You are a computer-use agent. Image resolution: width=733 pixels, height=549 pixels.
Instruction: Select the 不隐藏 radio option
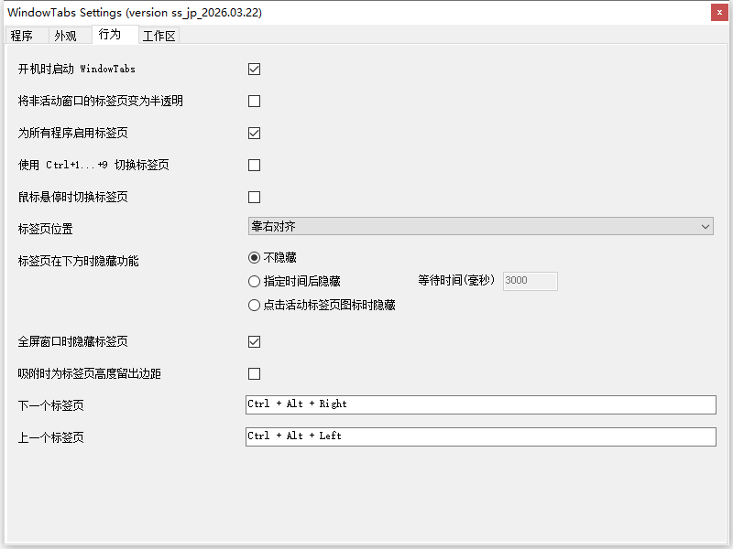[253, 257]
